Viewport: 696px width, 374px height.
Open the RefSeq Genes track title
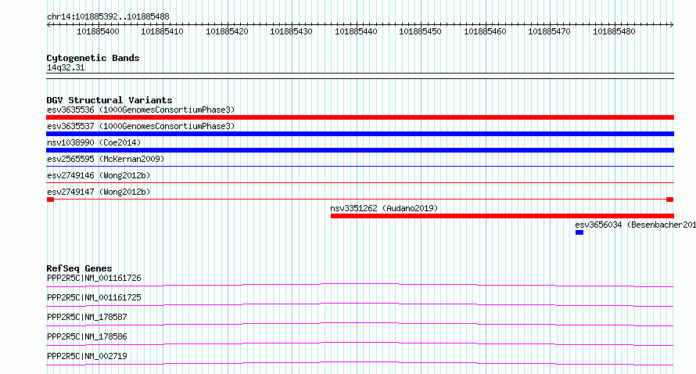(80, 268)
